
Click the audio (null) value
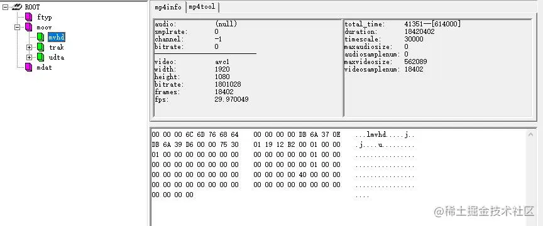click(226, 24)
